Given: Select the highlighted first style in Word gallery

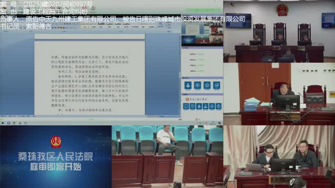Looking at the screenshot, I should click(85, 26).
